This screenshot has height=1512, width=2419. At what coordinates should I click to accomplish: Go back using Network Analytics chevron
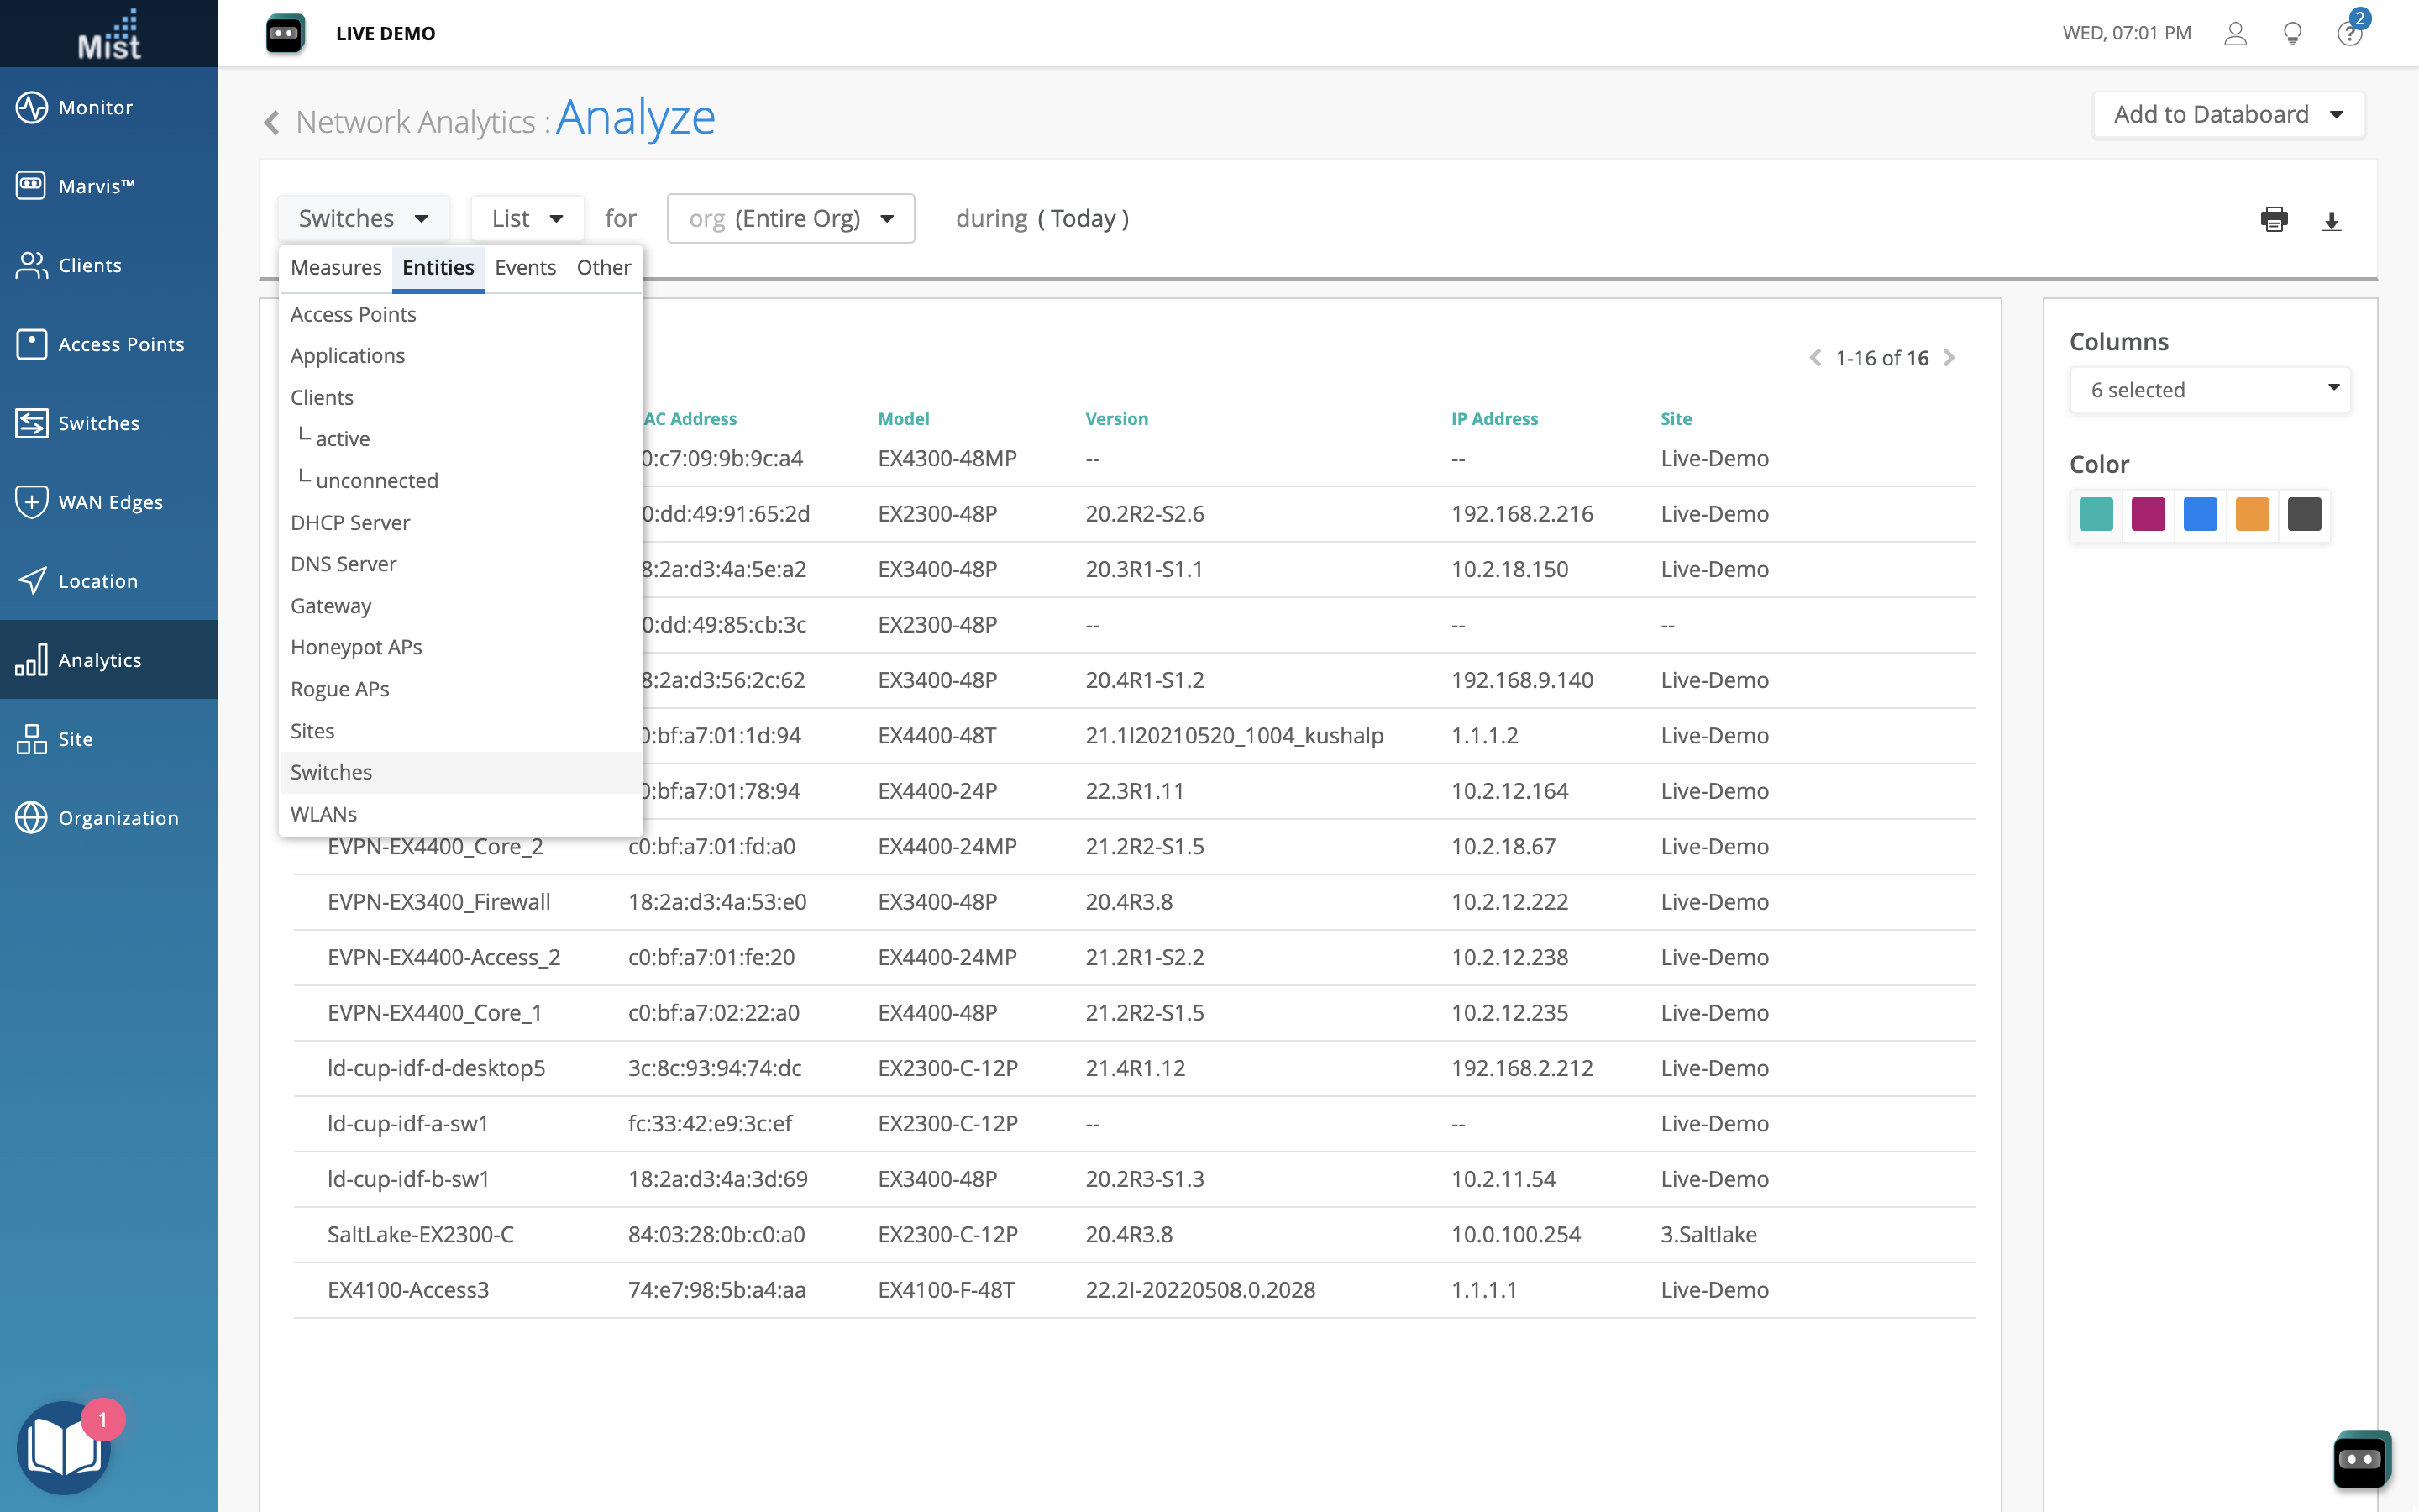272,122
